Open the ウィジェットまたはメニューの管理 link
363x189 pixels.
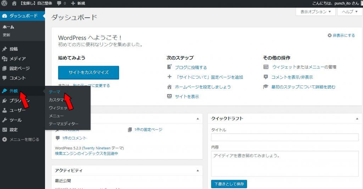coord(304,67)
